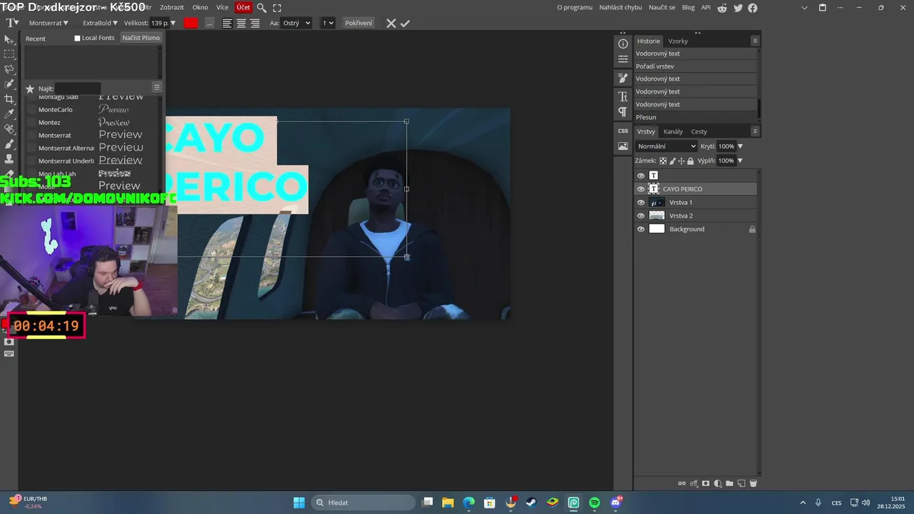The image size is (914, 514).
Task: Create a new folder in Layers panel
Action: coord(729,483)
